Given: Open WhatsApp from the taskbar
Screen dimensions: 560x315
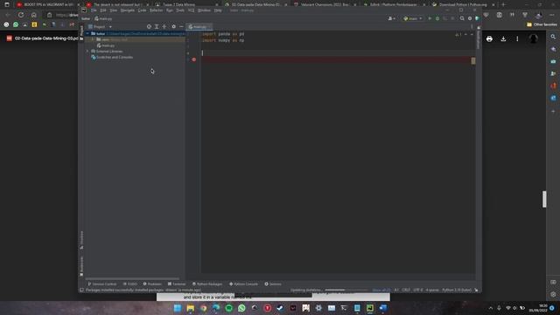Looking at the screenshot, I should coord(241,308).
